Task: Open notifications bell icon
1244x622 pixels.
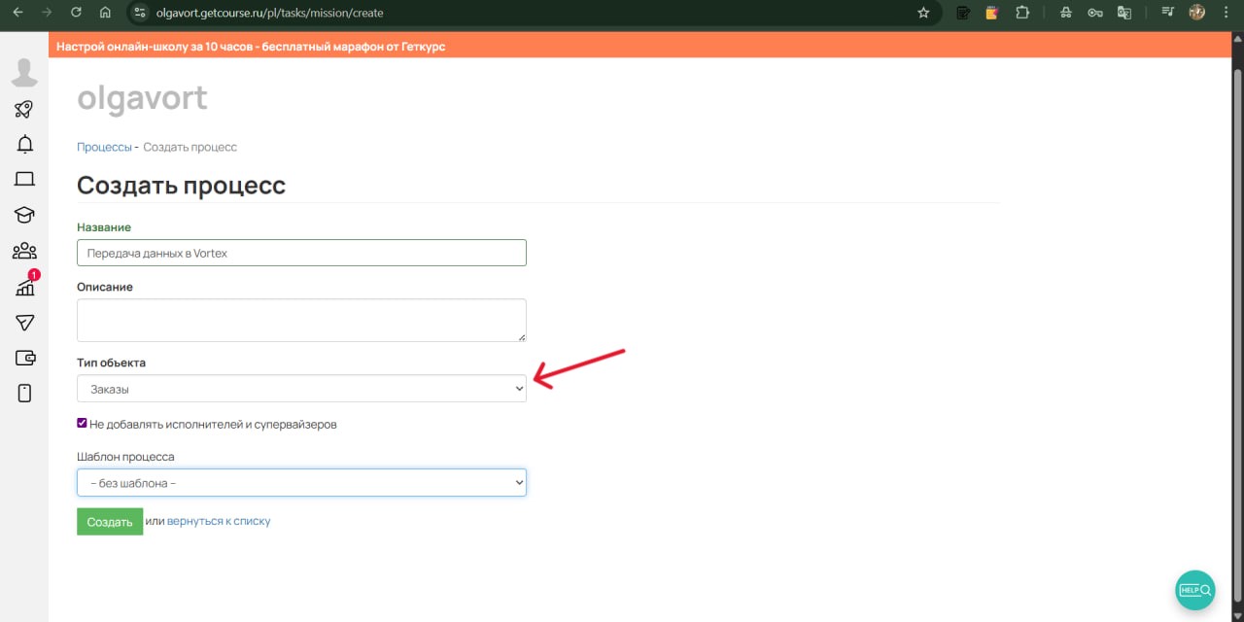Action: (x=24, y=145)
